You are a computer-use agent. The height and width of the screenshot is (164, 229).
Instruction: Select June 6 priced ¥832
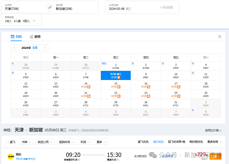146,113
